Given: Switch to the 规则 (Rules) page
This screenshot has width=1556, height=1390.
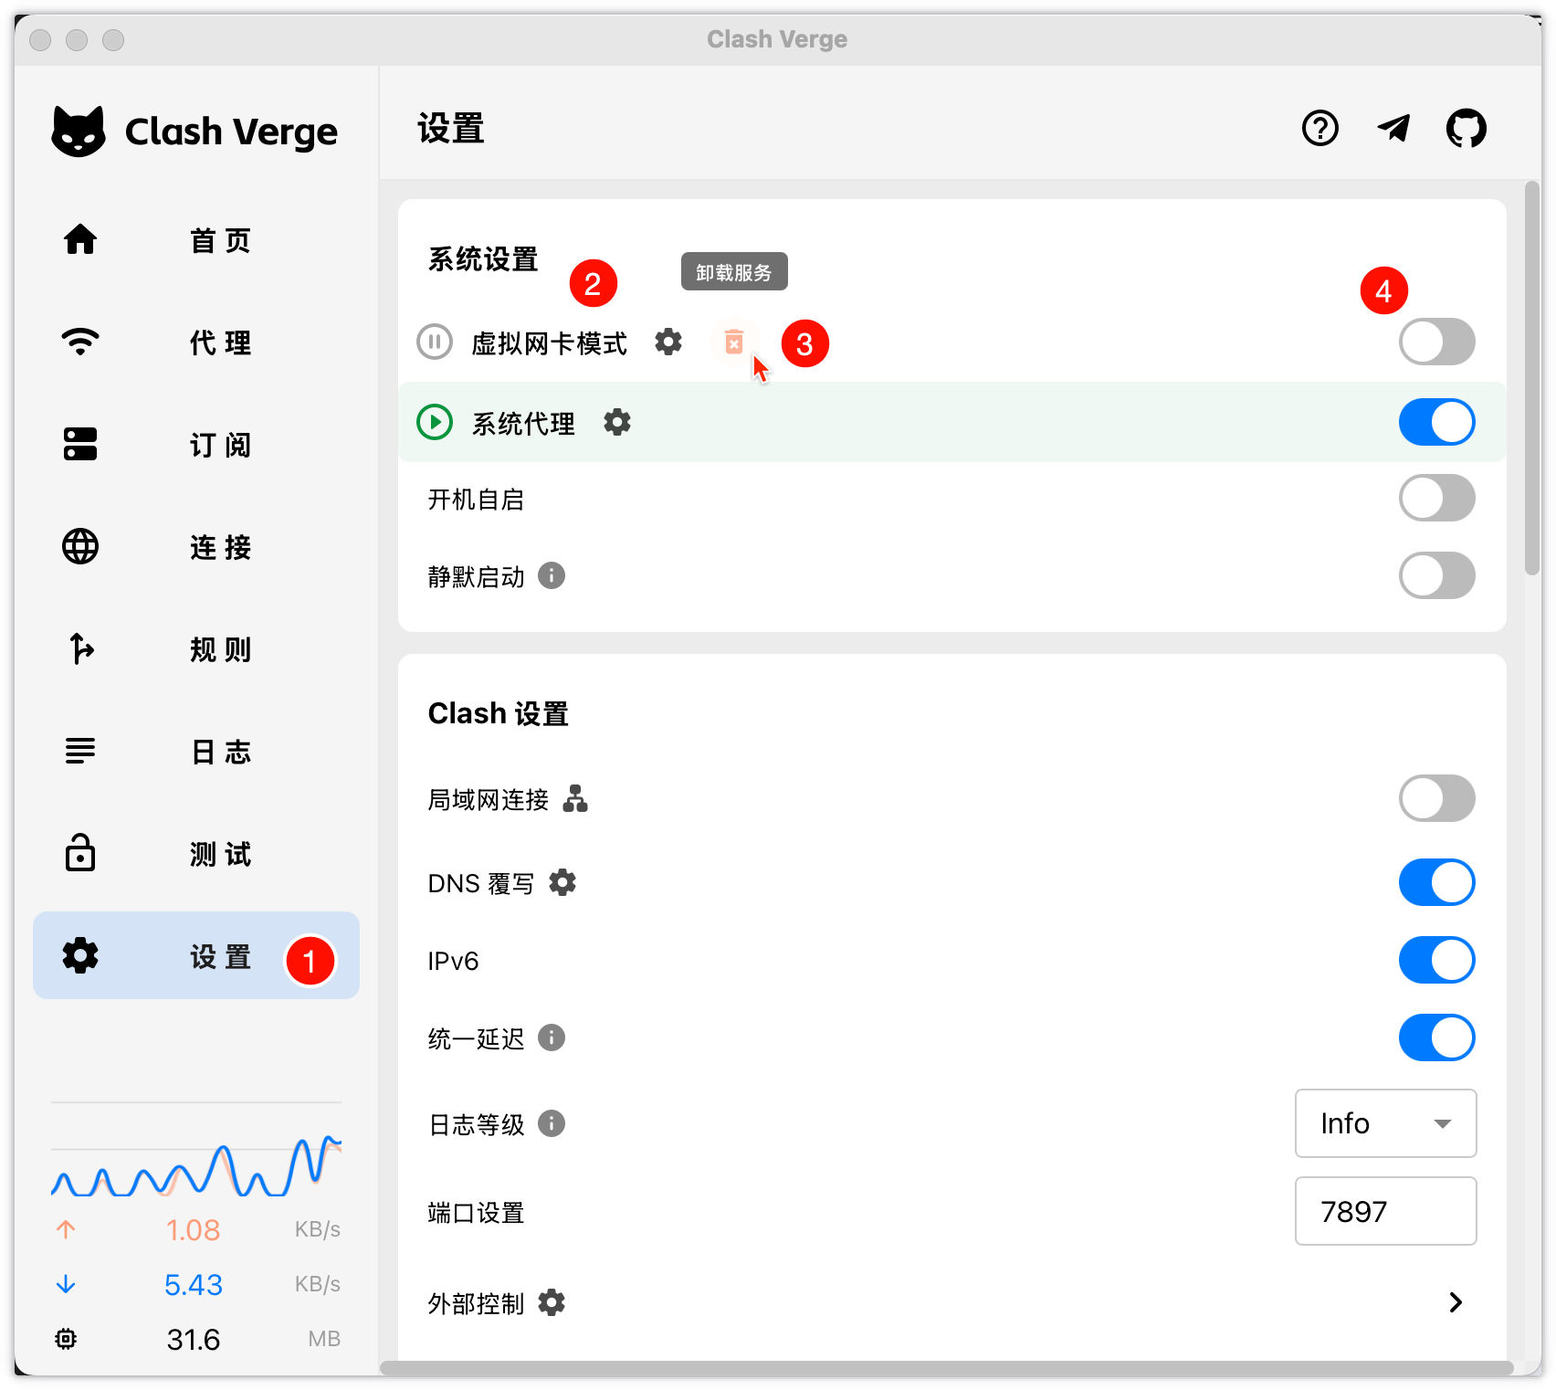Looking at the screenshot, I should [x=80, y=649].
